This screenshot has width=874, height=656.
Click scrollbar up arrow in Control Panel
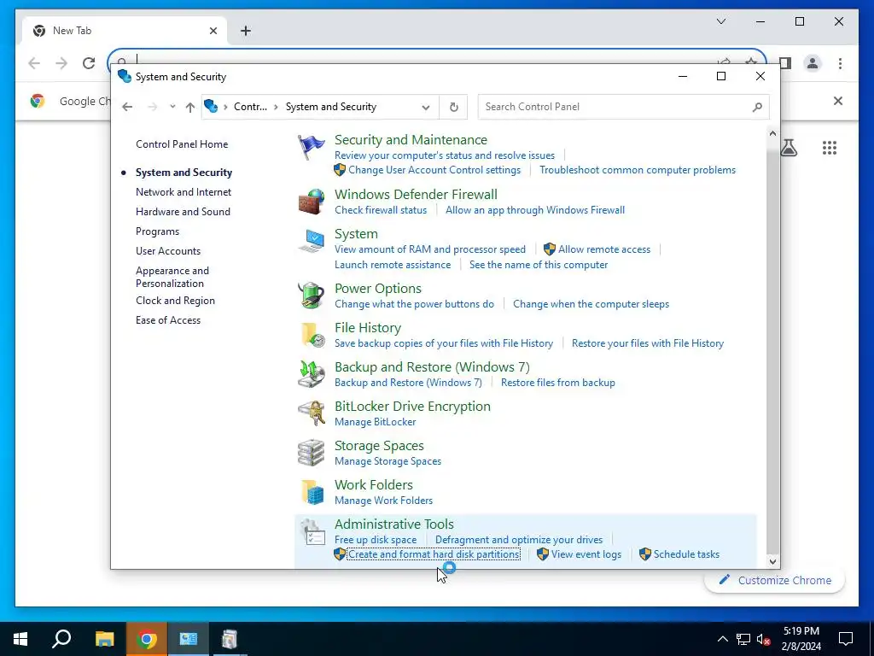[772, 133]
